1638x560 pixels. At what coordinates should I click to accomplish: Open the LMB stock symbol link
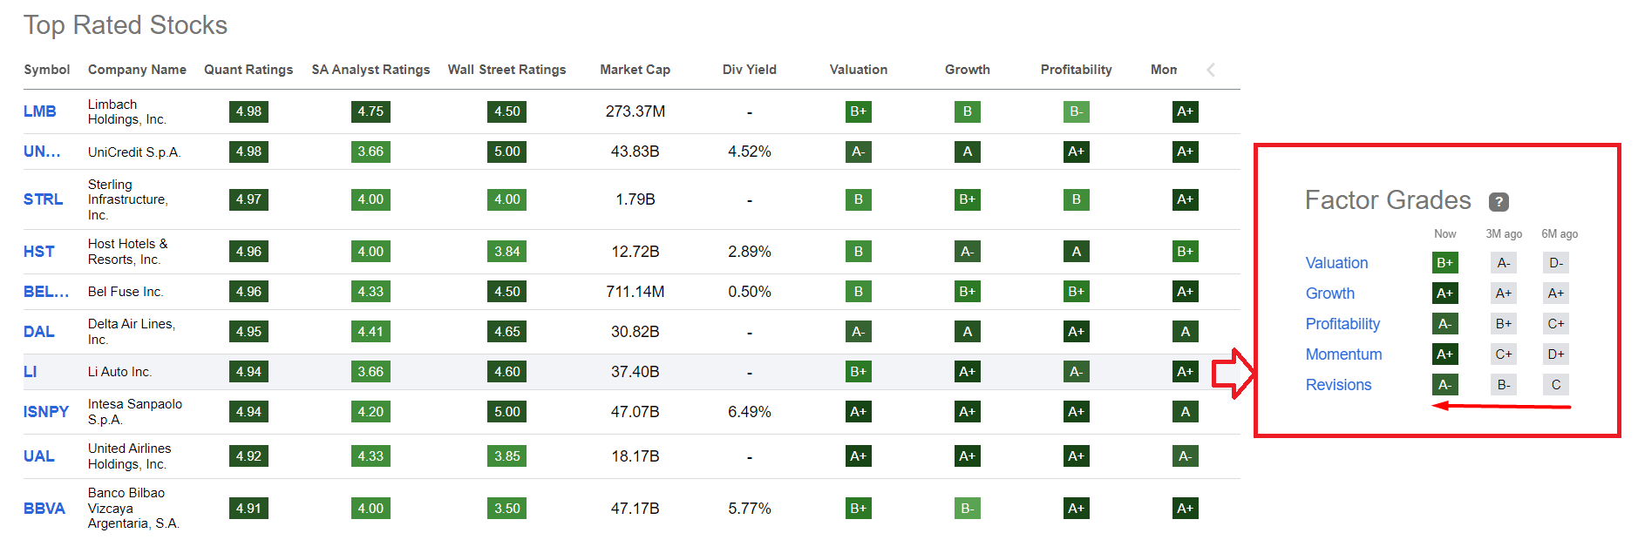[40, 111]
